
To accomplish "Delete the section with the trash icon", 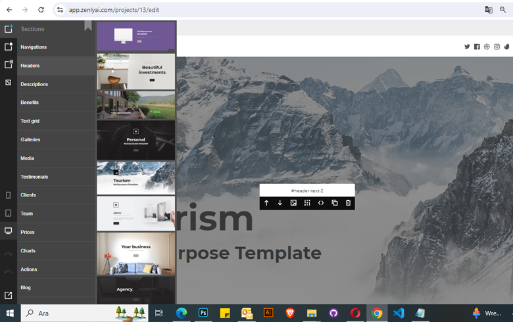I will pyautogui.click(x=349, y=203).
